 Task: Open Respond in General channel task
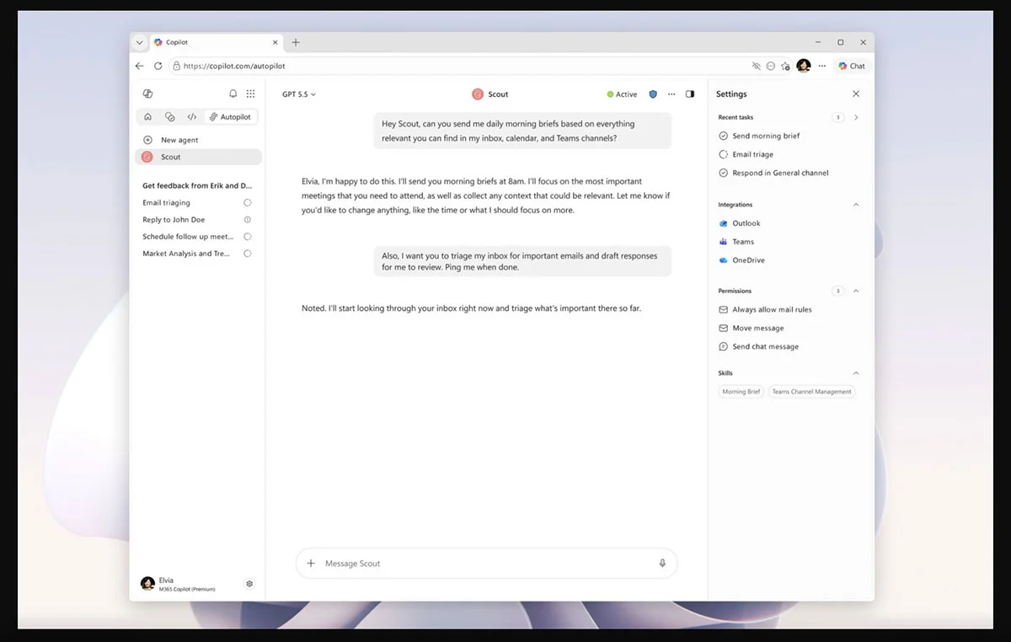(x=780, y=173)
